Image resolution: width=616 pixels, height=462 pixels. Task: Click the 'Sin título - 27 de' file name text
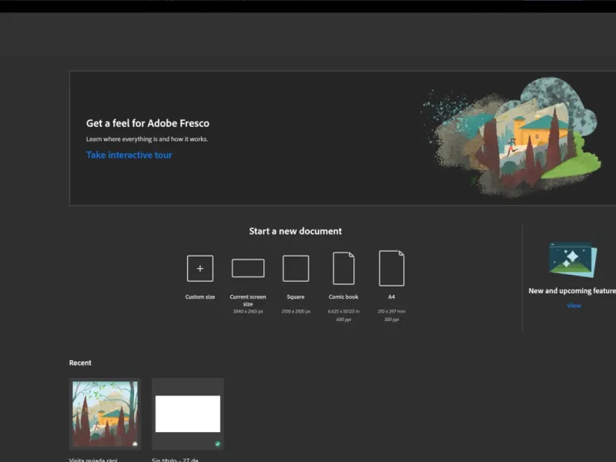tap(176, 459)
